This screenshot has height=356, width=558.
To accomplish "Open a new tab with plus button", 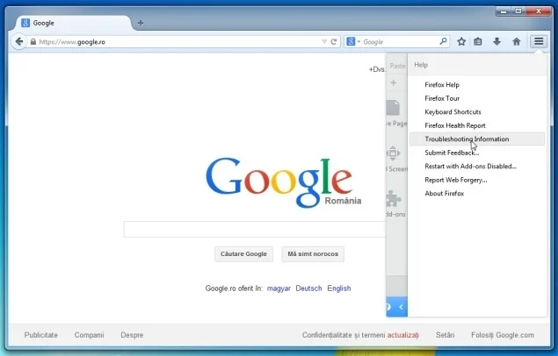I will (141, 23).
